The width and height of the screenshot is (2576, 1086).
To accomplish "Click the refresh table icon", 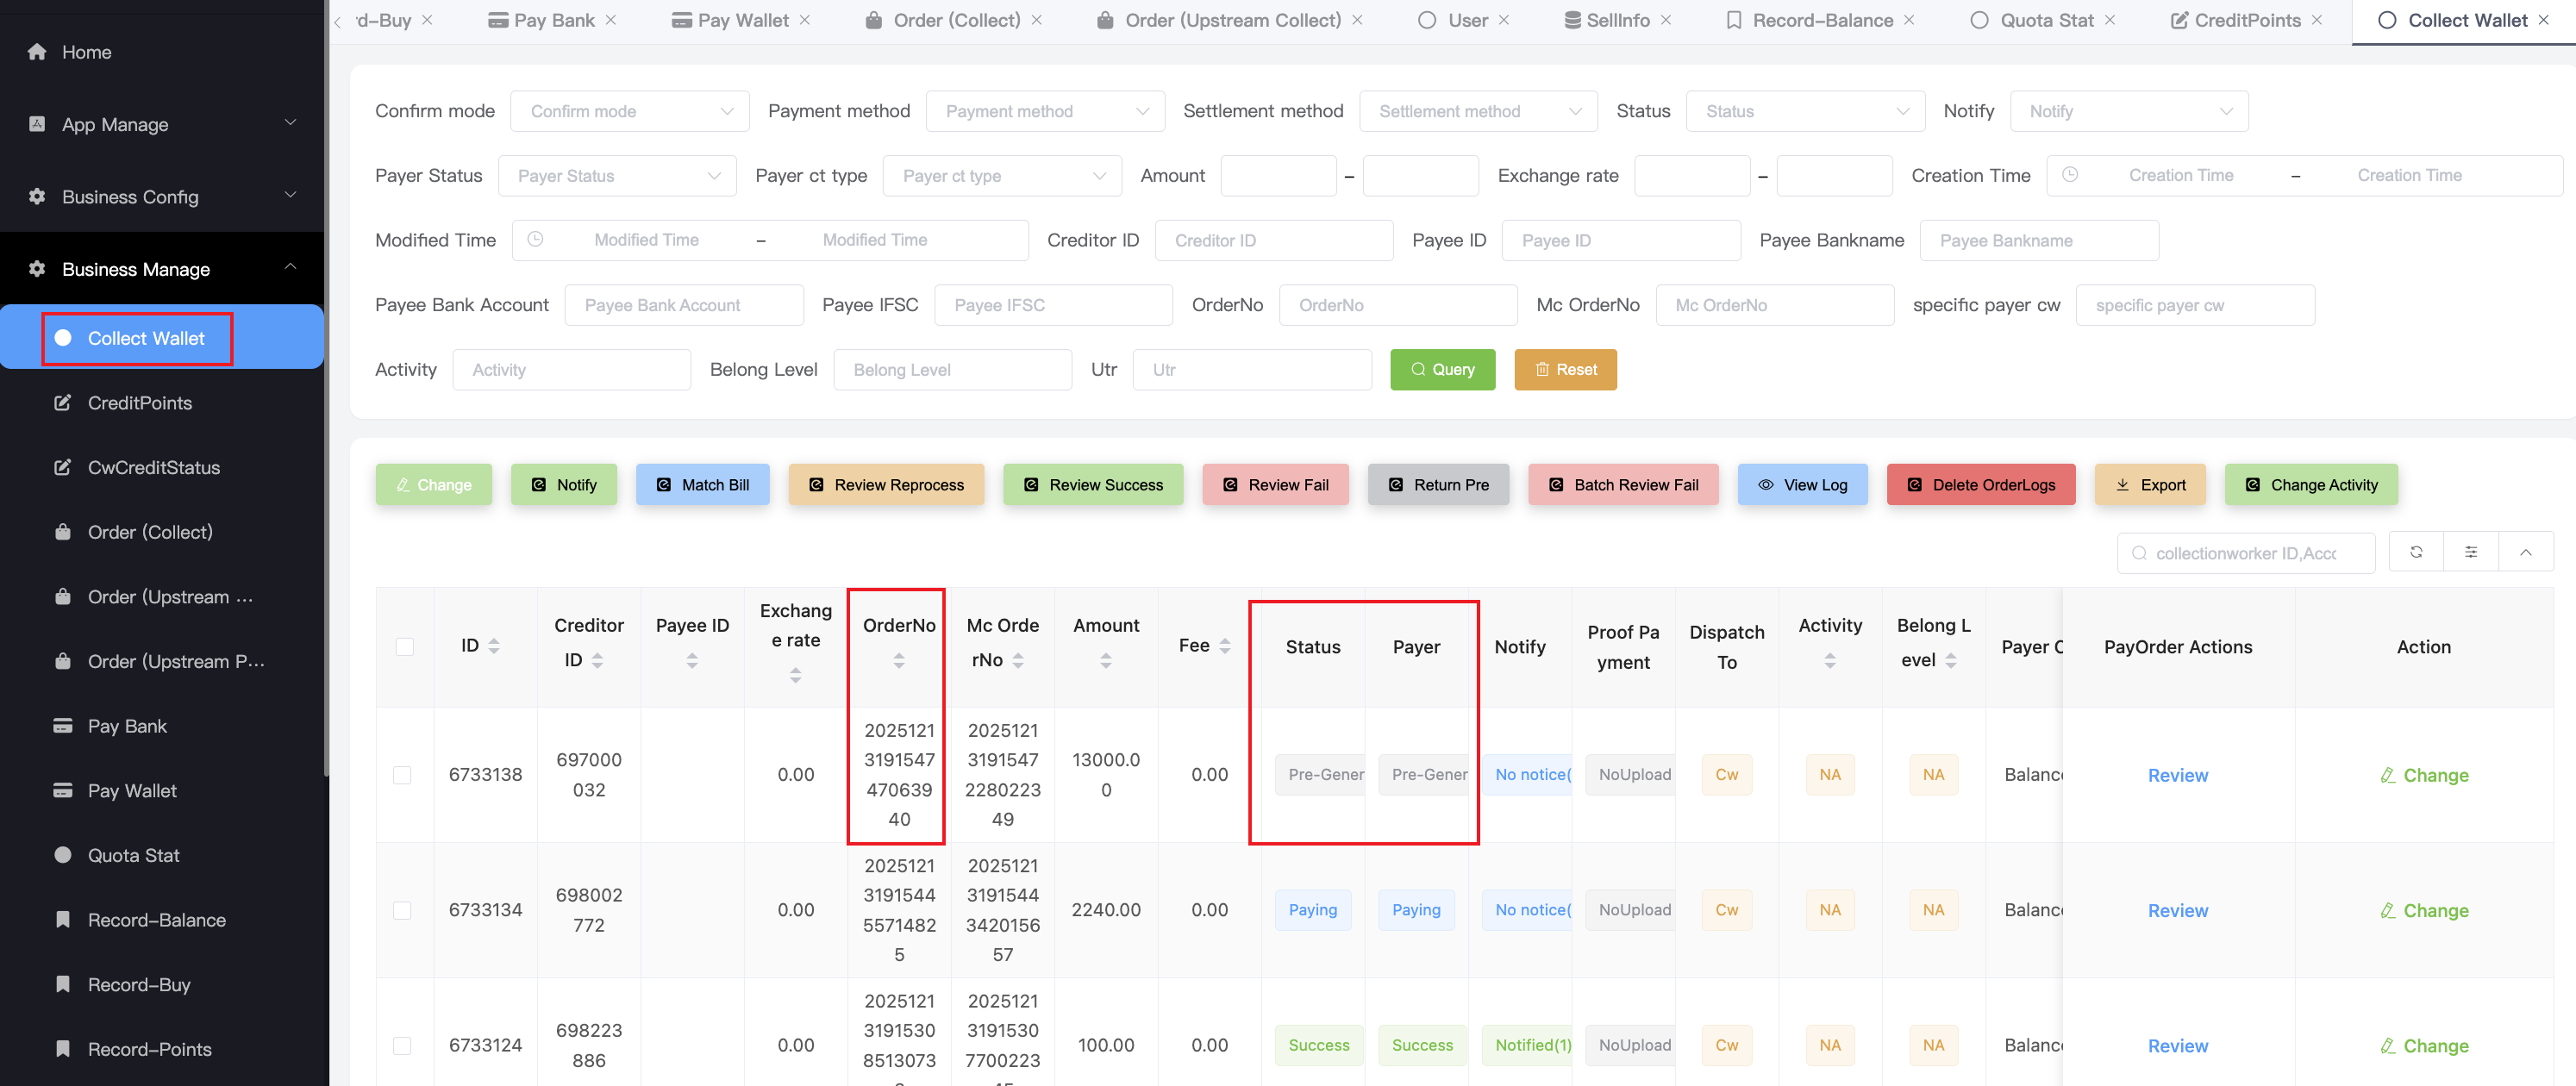I will click(x=2415, y=552).
